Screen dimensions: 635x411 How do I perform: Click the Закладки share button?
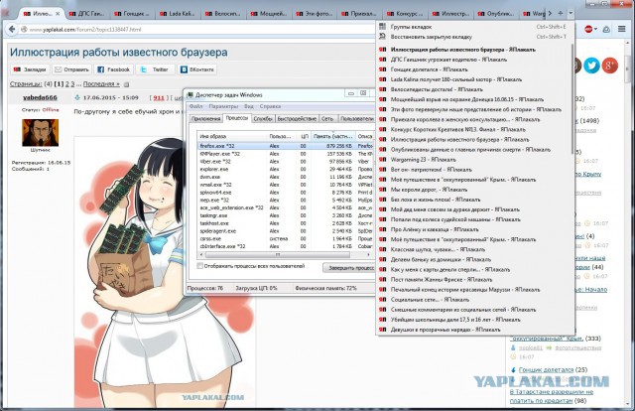(x=30, y=69)
